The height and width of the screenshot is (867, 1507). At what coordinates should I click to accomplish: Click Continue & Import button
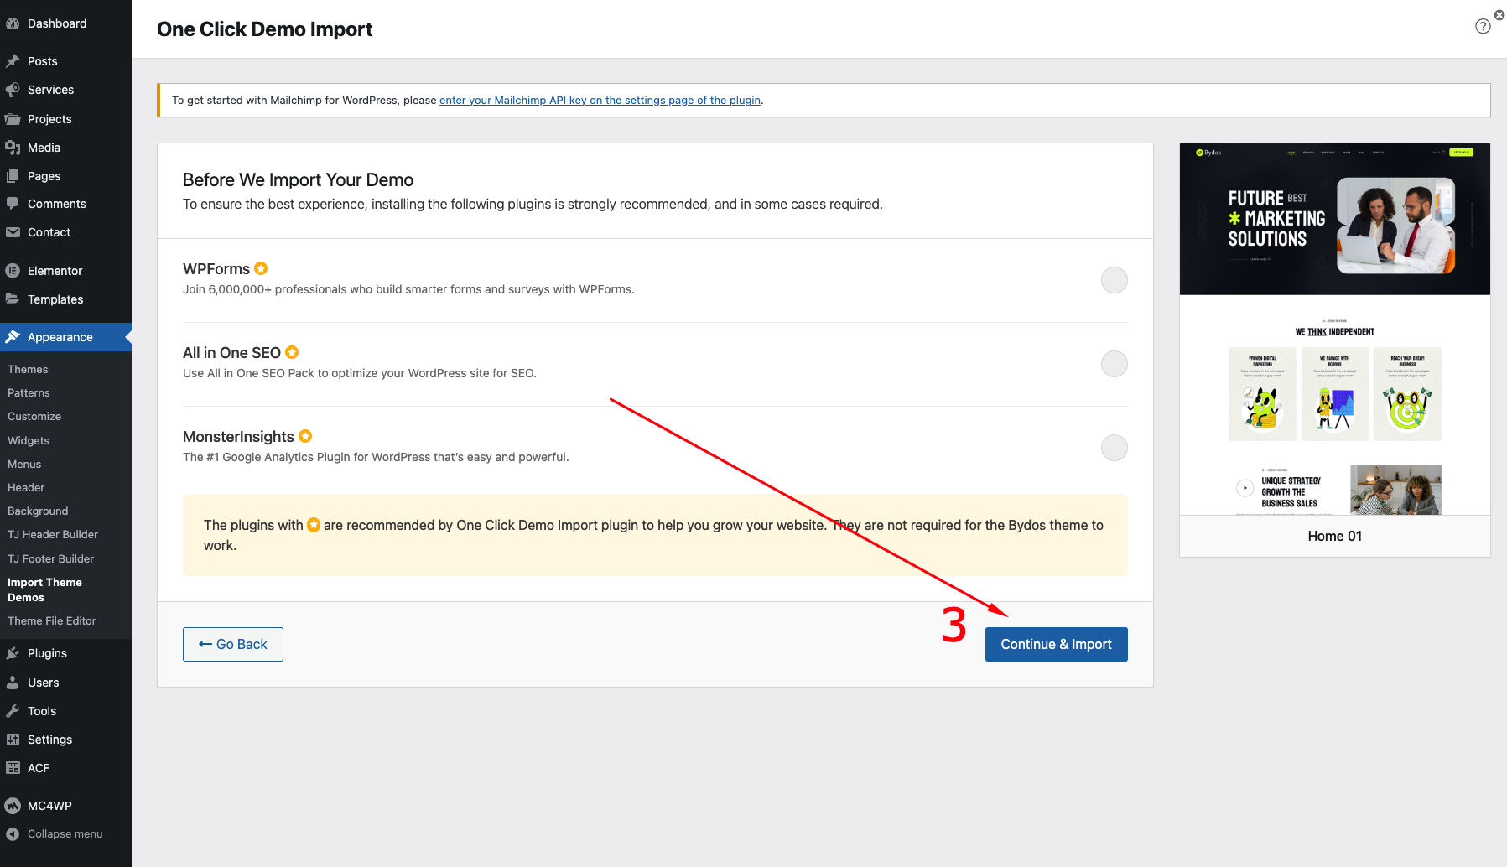pos(1056,644)
